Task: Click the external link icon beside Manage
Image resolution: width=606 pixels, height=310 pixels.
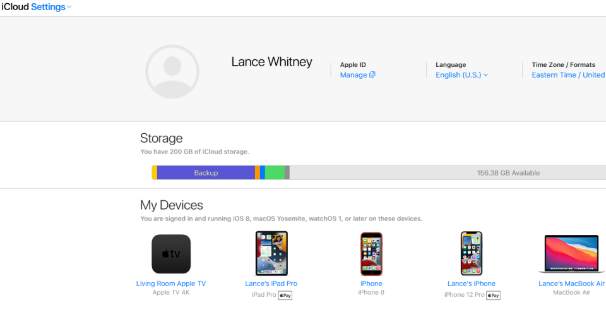Action: coord(372,75)
